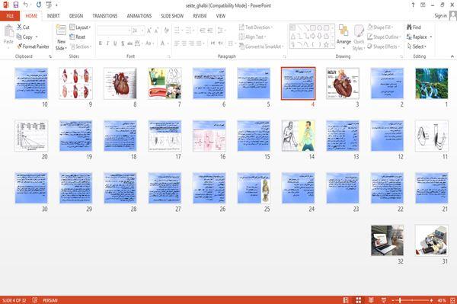
Task: Click the Save icon in the quick access toolbar
Action: coord(16,5)
